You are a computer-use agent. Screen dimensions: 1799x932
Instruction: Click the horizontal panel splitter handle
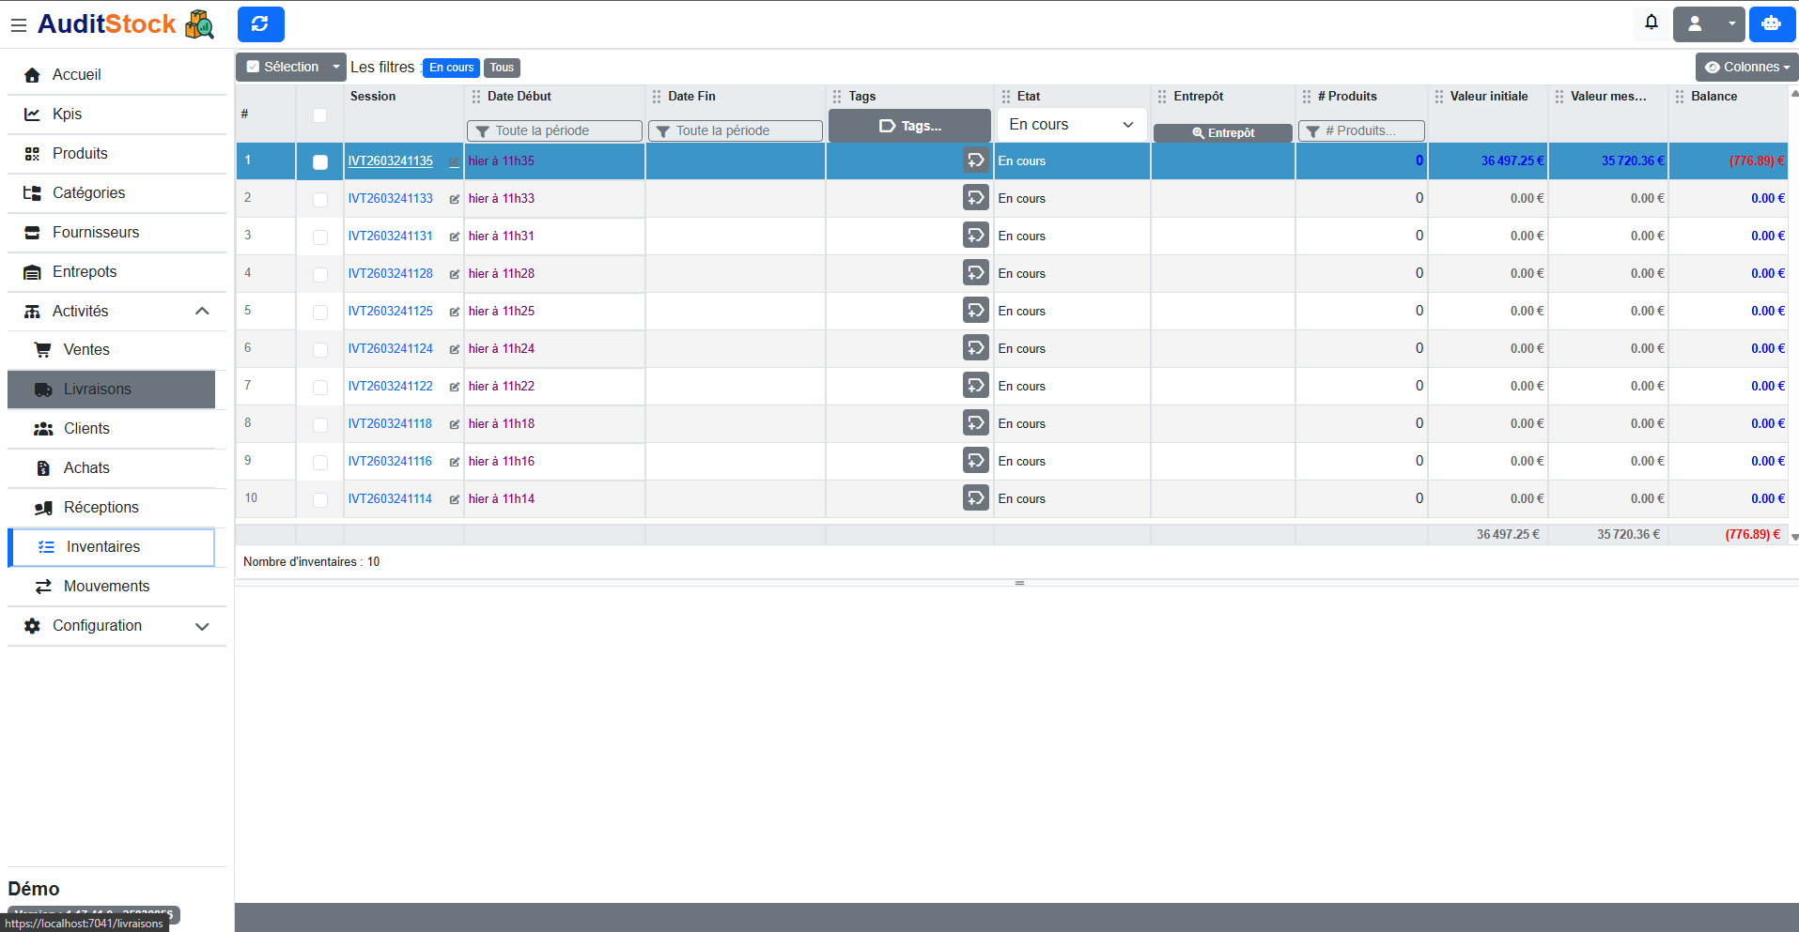click(x=1018, y=583)
